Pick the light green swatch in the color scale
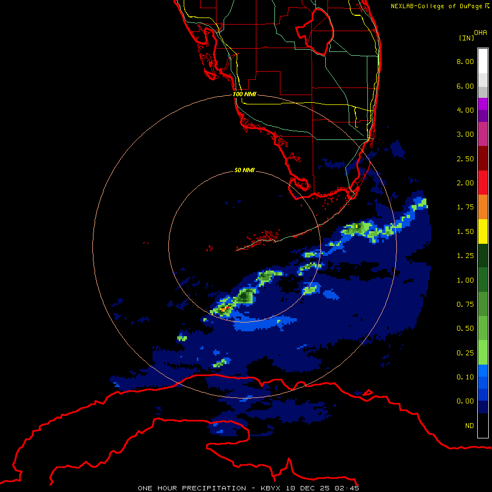The width and height of the screenshot is (492, 492). pos(483,353)
